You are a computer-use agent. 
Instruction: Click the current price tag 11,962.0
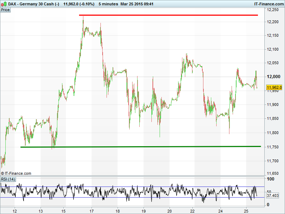(x=274, y=87)
